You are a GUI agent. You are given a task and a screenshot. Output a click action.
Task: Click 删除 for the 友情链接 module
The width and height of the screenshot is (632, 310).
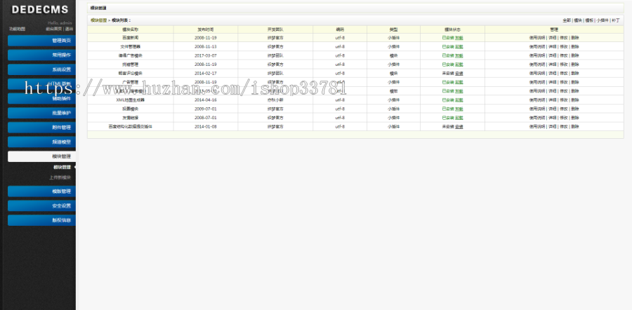click(575, 118)
